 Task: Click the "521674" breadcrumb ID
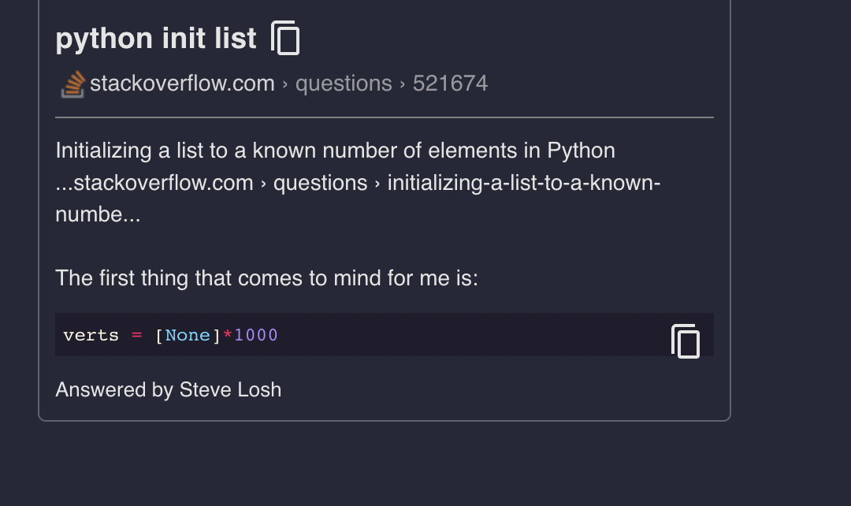[x=450, y=84]
